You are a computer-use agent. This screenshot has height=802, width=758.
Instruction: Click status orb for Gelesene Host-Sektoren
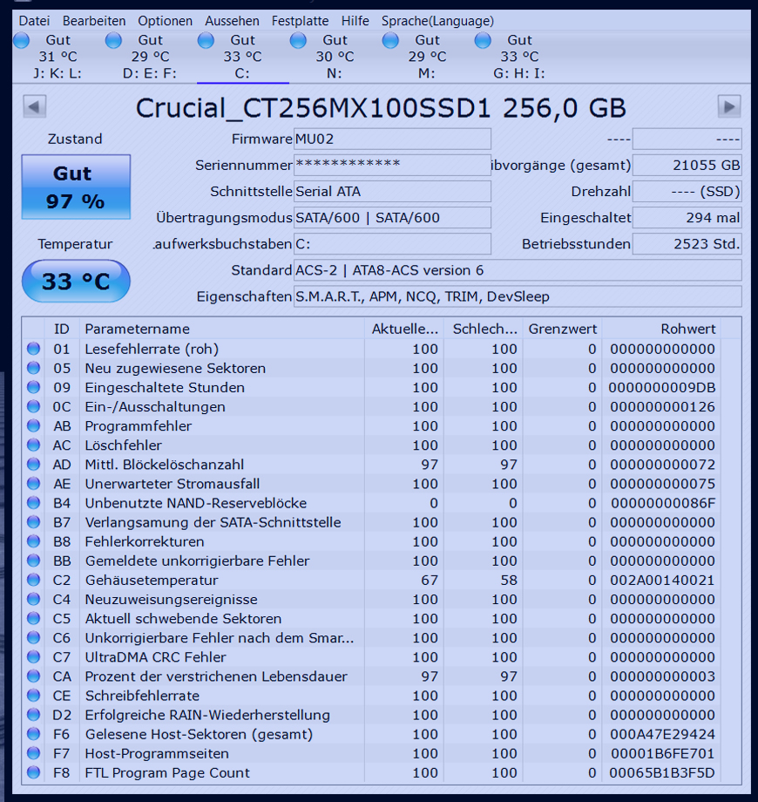coord(34,734)
